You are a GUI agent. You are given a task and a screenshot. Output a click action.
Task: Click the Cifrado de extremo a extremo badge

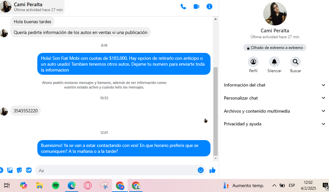(275, 48)
